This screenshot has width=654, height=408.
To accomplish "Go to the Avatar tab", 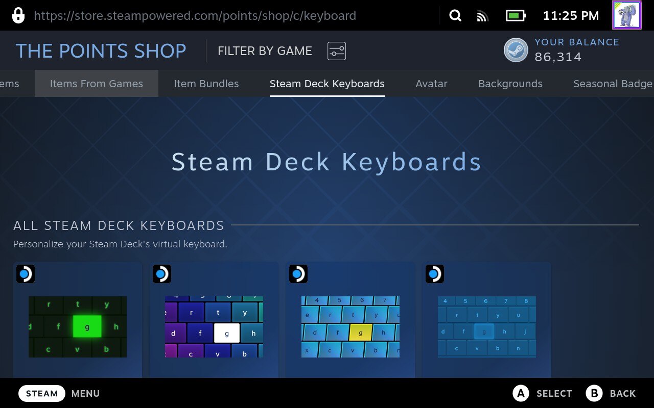I will (432, 84).
